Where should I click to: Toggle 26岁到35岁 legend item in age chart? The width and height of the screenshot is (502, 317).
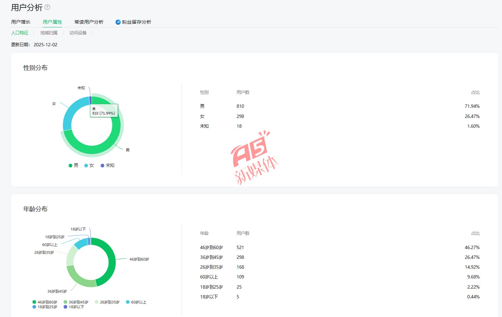coord(107,302)
